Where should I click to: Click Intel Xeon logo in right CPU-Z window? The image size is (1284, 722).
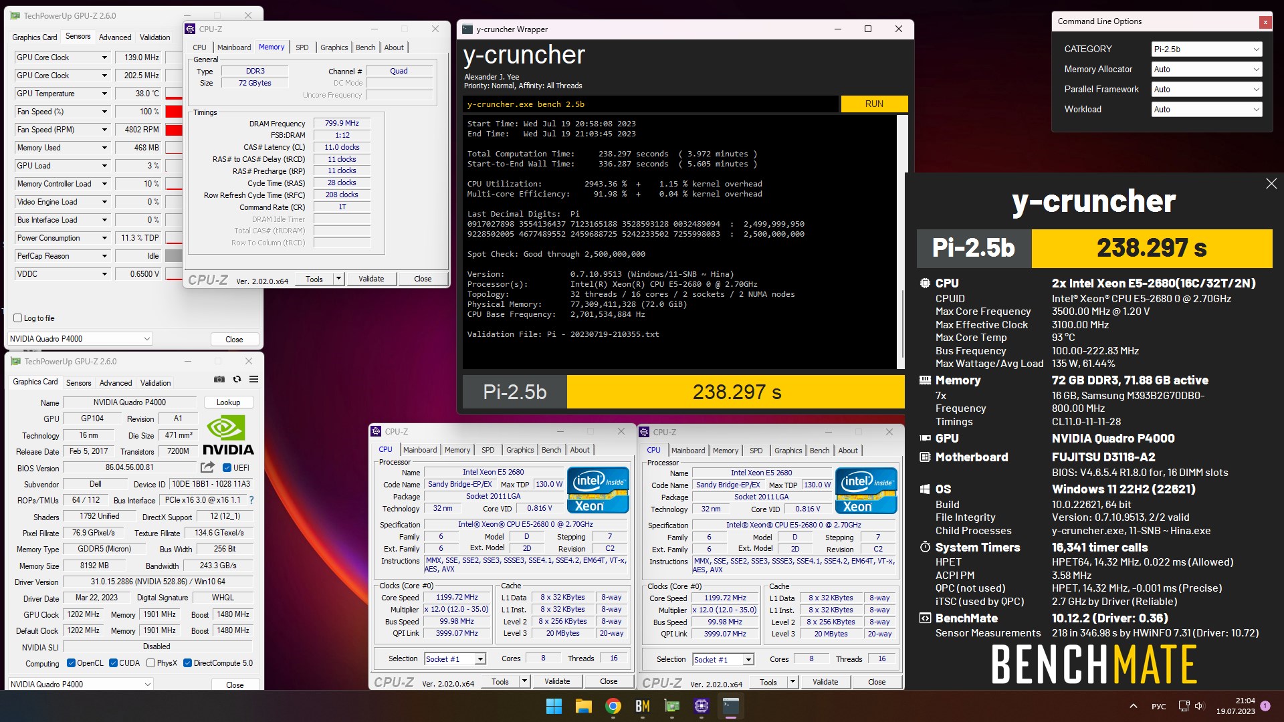pyautogui.click(x=866, y=491)
